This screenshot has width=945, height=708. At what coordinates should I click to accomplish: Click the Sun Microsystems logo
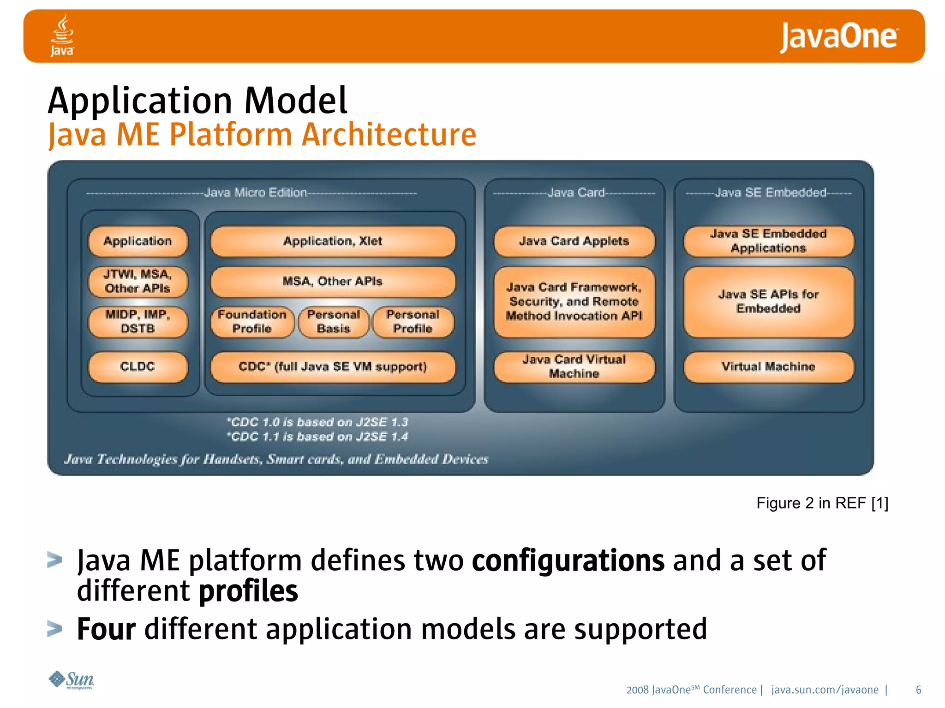pyautogui.click(x=72, y=680)
